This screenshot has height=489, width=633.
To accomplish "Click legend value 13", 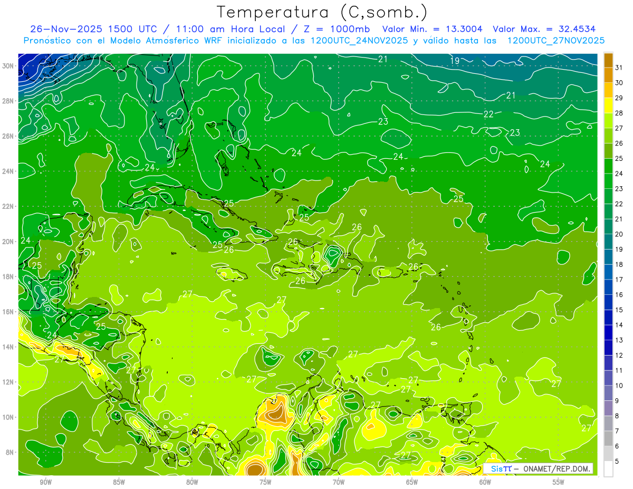I will pos(619,340).
